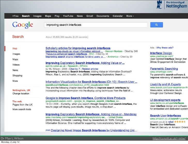Select Pages from the UK filter
Image resolution: width=188 pixels, height=144 pixels.
tap(22, 105)
